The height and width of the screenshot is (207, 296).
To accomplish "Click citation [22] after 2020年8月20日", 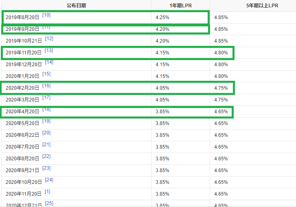I will (46, 156).
